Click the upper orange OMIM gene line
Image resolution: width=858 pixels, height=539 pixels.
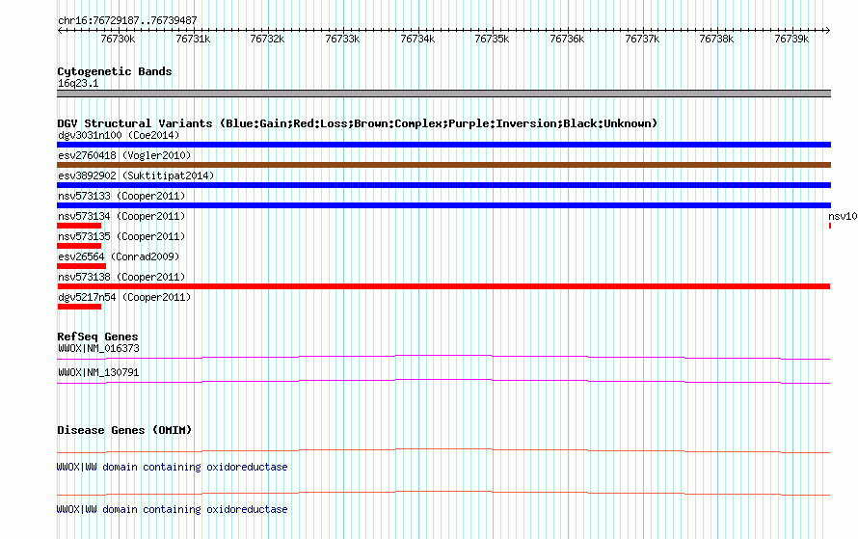click(443, 451)
